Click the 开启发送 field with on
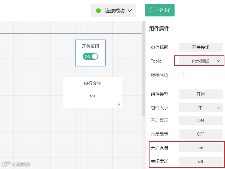Image resolution: width=225 pixels, height=169 pixels. (x=201, y=148)
